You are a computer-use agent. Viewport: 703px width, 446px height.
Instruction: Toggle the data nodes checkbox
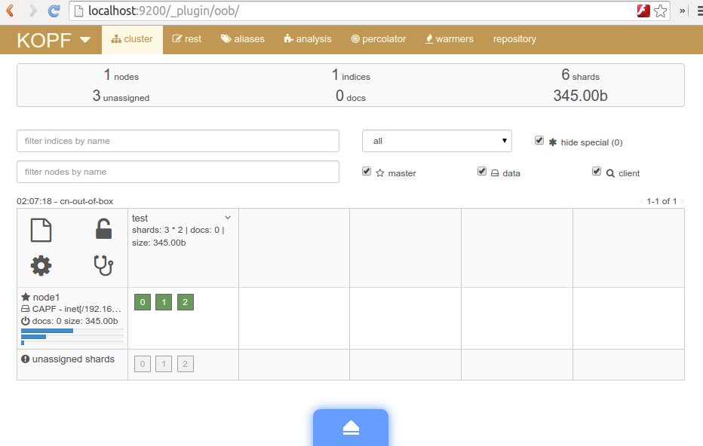point(482,172)
